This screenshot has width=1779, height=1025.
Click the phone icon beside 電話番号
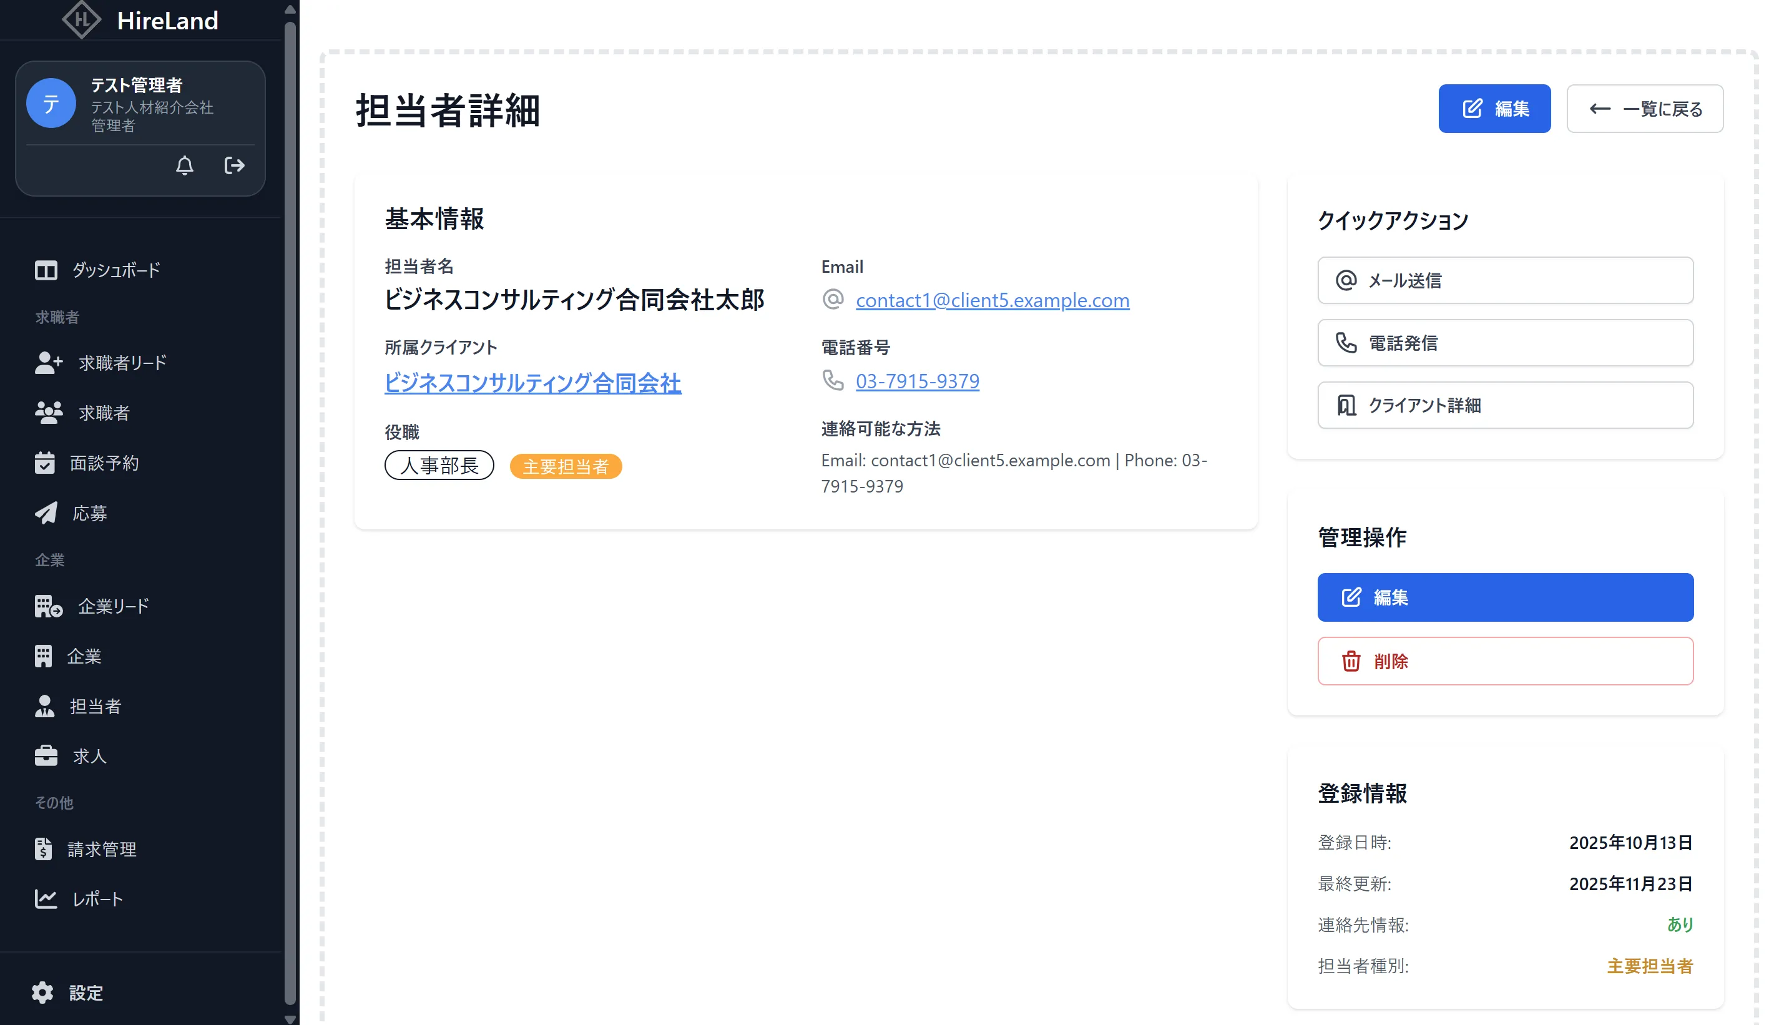pos(833,380)
